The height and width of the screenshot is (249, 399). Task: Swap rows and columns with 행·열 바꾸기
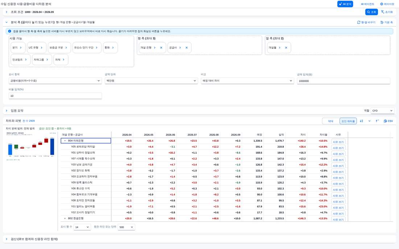[366, 22]
